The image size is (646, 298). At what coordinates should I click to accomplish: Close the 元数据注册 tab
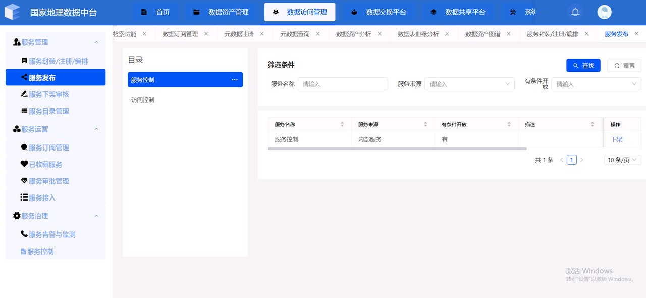pyautogui.click(x=262, y=34)
